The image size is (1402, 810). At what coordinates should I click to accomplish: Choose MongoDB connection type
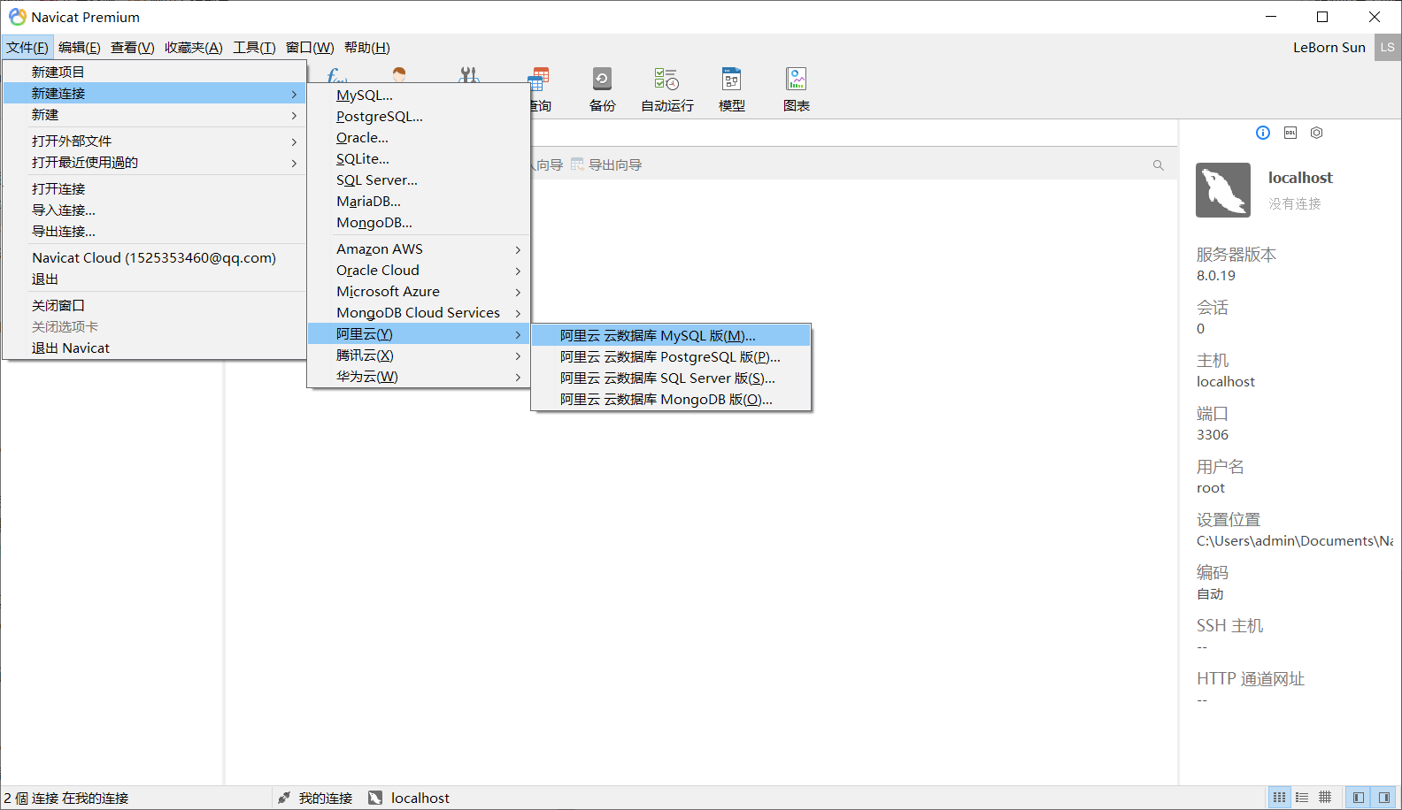click(419, 223)
